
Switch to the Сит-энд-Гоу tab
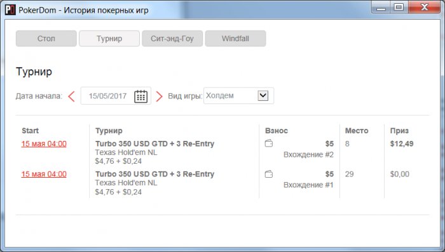172,39
